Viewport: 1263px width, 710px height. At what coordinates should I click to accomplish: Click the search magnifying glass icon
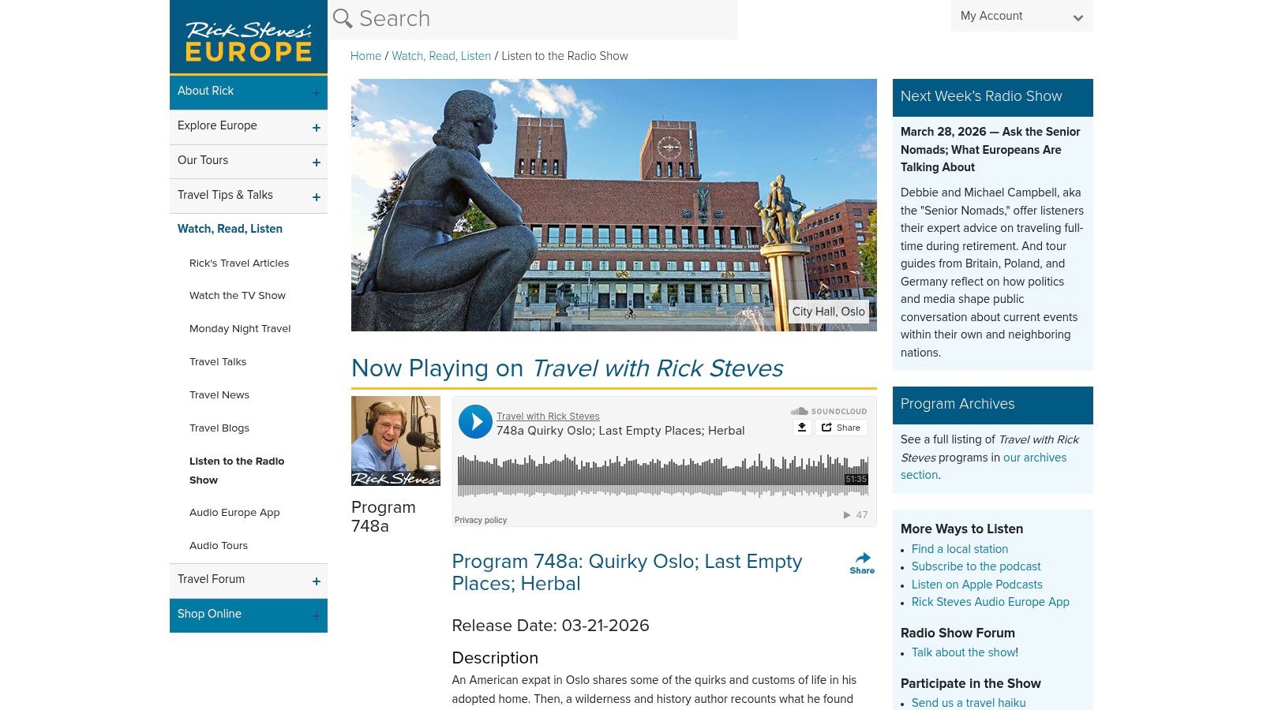click(x=343, y=18)
